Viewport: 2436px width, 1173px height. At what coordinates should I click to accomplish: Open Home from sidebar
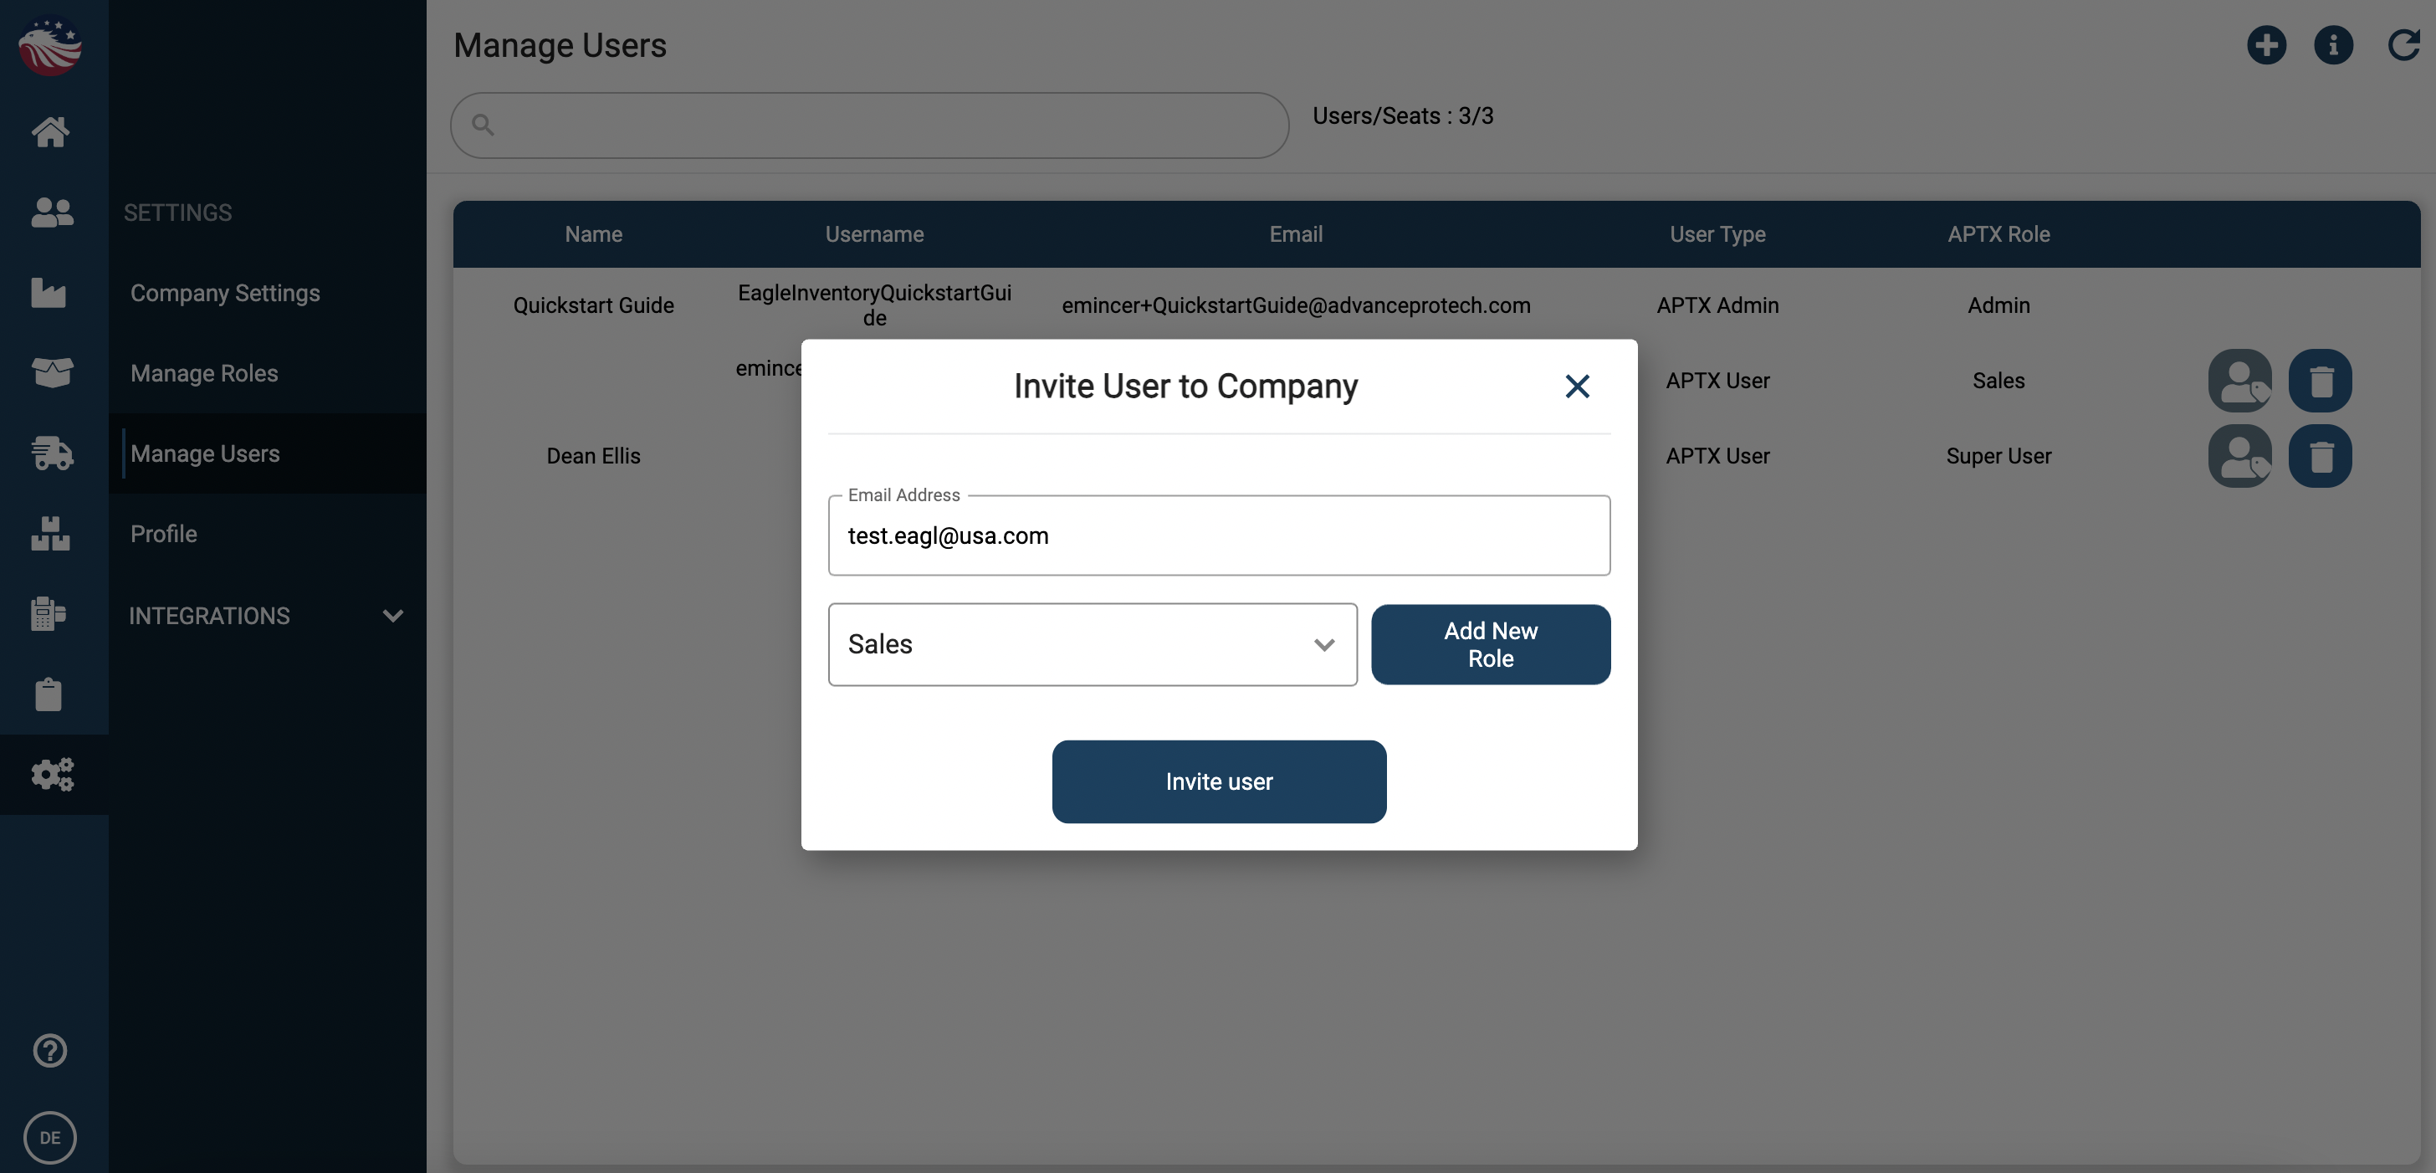click(50, 131)
